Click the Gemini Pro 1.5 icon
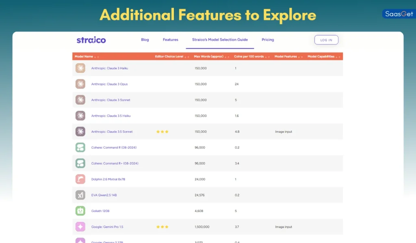416x243 pixels. coord(80,227)
